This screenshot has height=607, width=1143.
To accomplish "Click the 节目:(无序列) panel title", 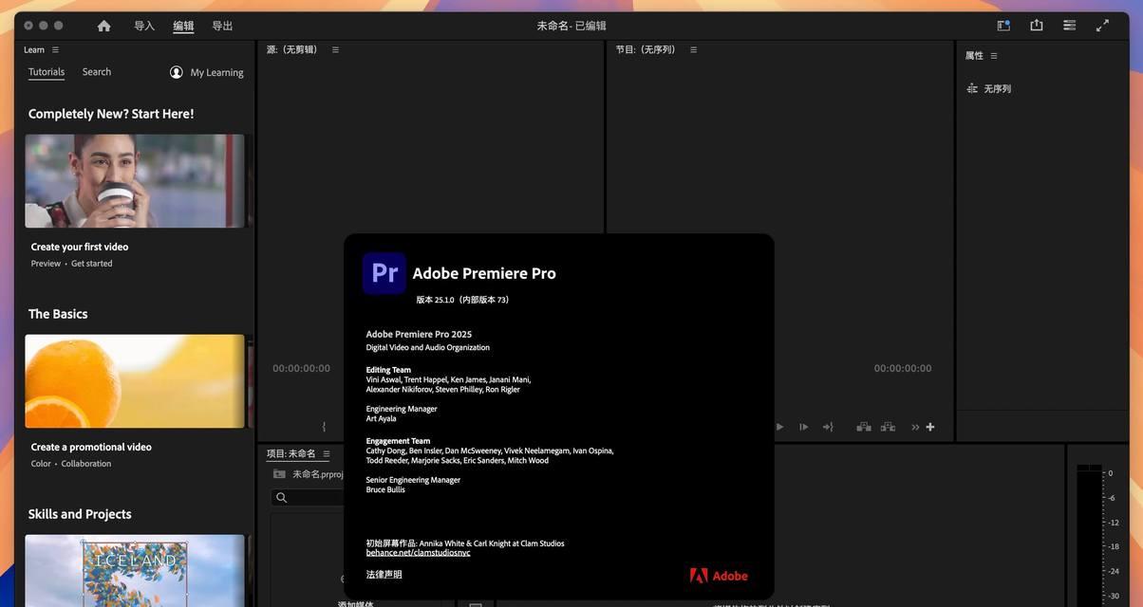I will coord(646,49).
